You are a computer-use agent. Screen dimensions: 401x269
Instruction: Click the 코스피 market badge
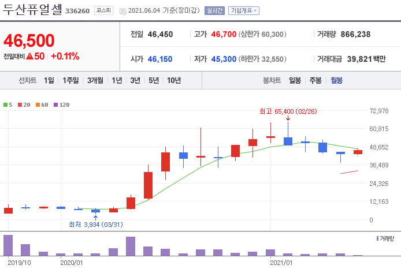click(x=103, y=10)
